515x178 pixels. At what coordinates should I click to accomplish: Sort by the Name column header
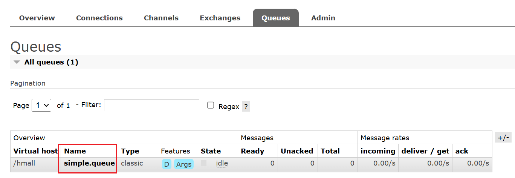coord(75,151)
